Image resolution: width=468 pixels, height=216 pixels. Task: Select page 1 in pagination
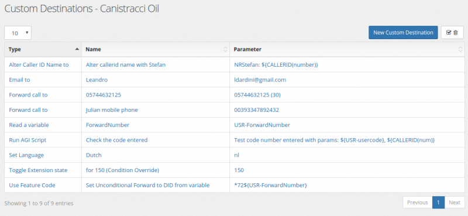[x=438, y=203]
